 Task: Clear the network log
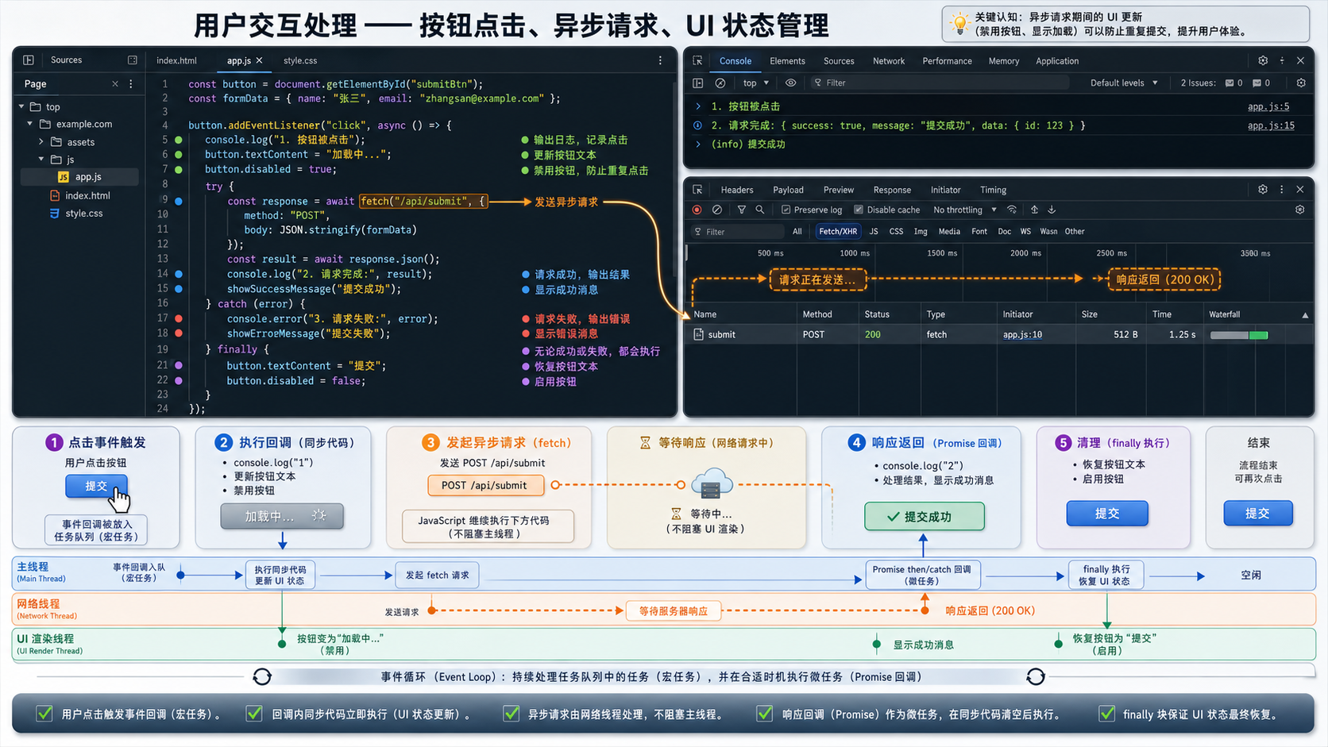717,210
